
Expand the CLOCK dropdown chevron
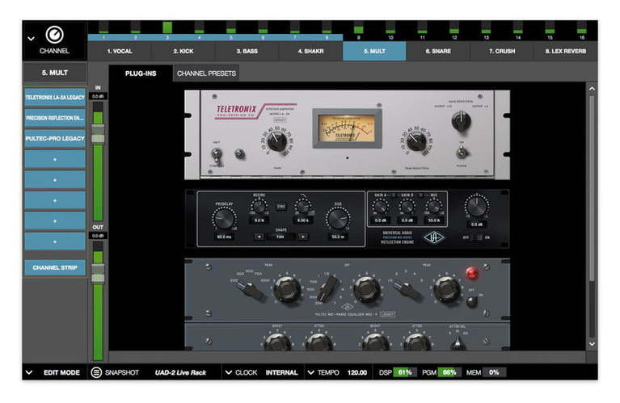(229, 372)
